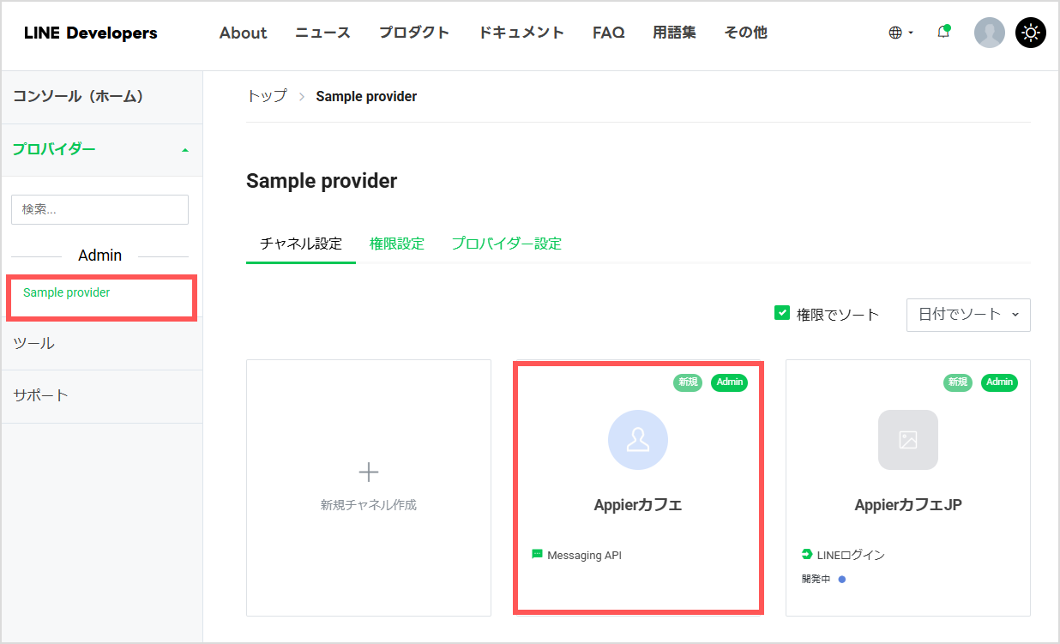
Task: Click the 新規 badge on Appierカフェ card
Action: coord(688,382)
